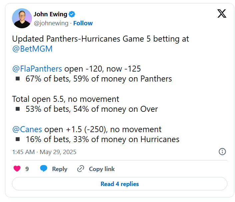The width and height of the screenshot is (235, 202).
Task: Click the reply speech bubble icon
Action: (44, 168)
